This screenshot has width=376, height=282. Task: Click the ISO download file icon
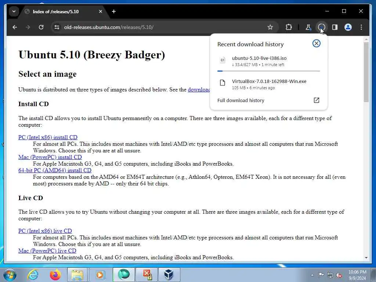(x=223, y=60)
